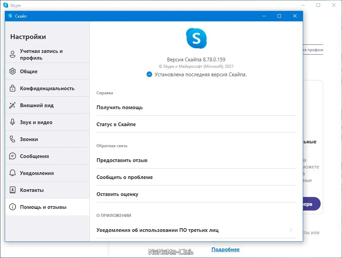This screenshot has width=342, height=258.
Task: Select Звонки in settings sidebar
Action: [x=47, y=139]
